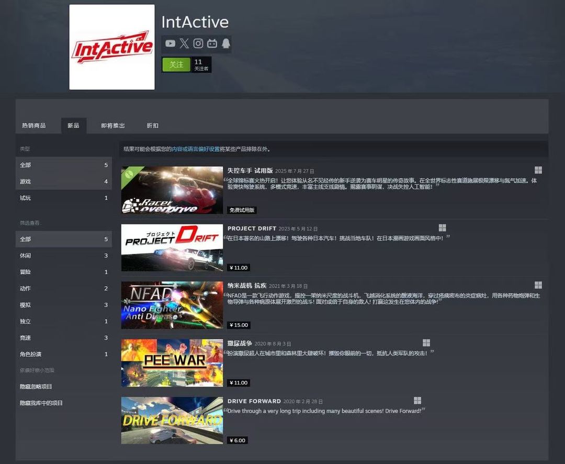565x464 pixels.
Task: Open the X (Twitter) social icon
Action: [184, 43]
